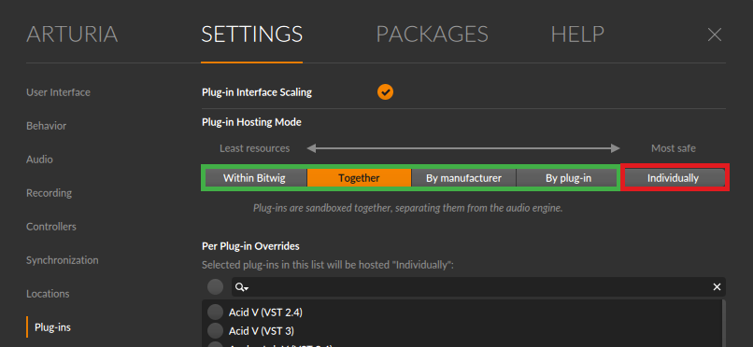Screen dimensions: 753x347
Task: Select Within Bitwig hosting mode
Action: [254, 178]
